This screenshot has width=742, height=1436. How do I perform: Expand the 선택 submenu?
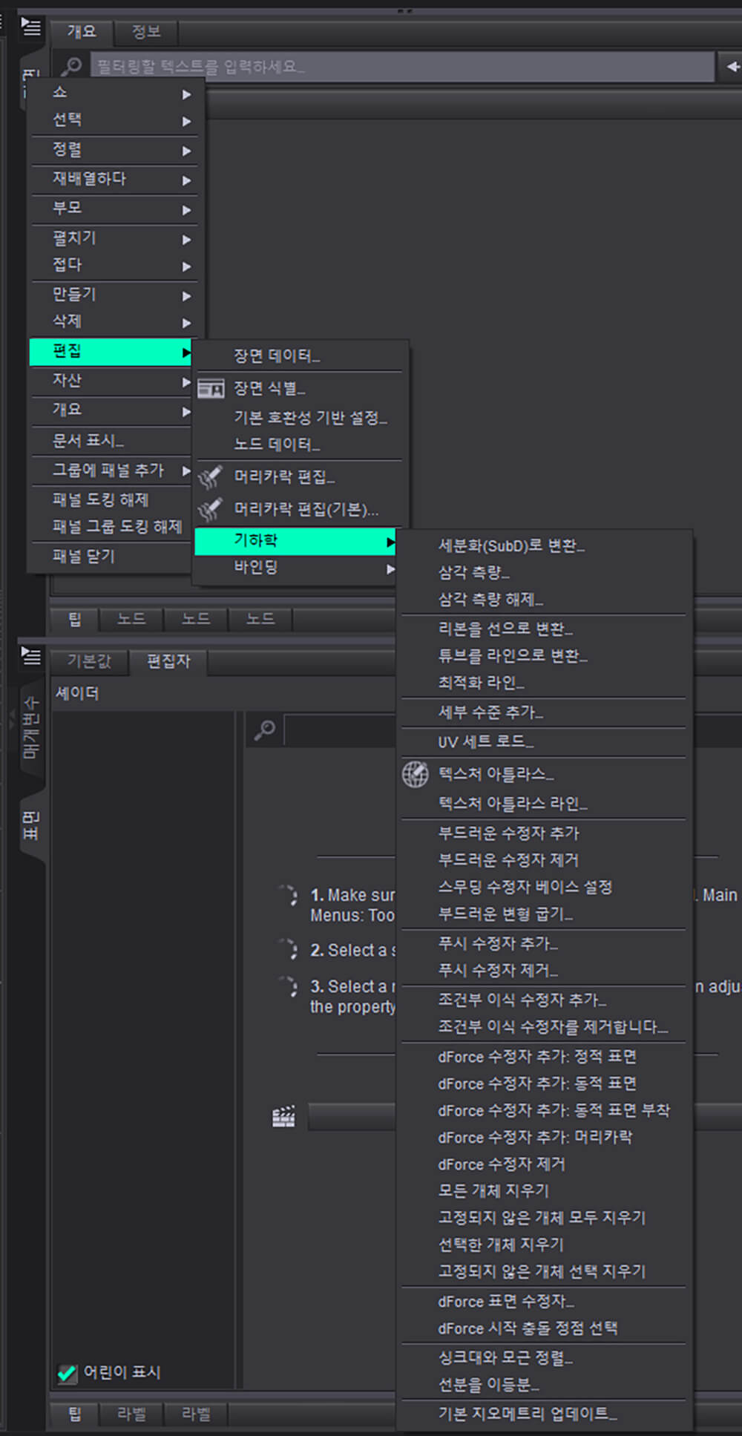[115, 120]
